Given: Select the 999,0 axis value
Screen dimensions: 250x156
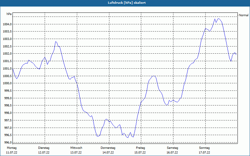Looking at the screenshot, I should coord(8,98).
